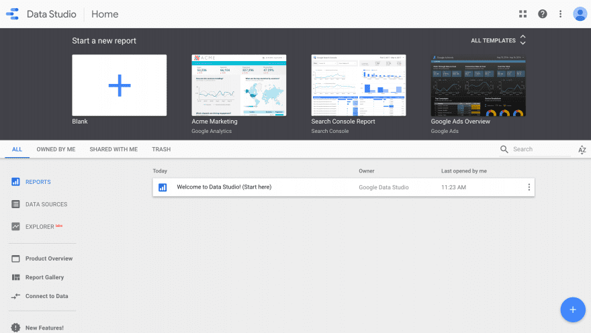
Task: Toggle the A-Z sort order icon
Action: (x=582, y=150)
